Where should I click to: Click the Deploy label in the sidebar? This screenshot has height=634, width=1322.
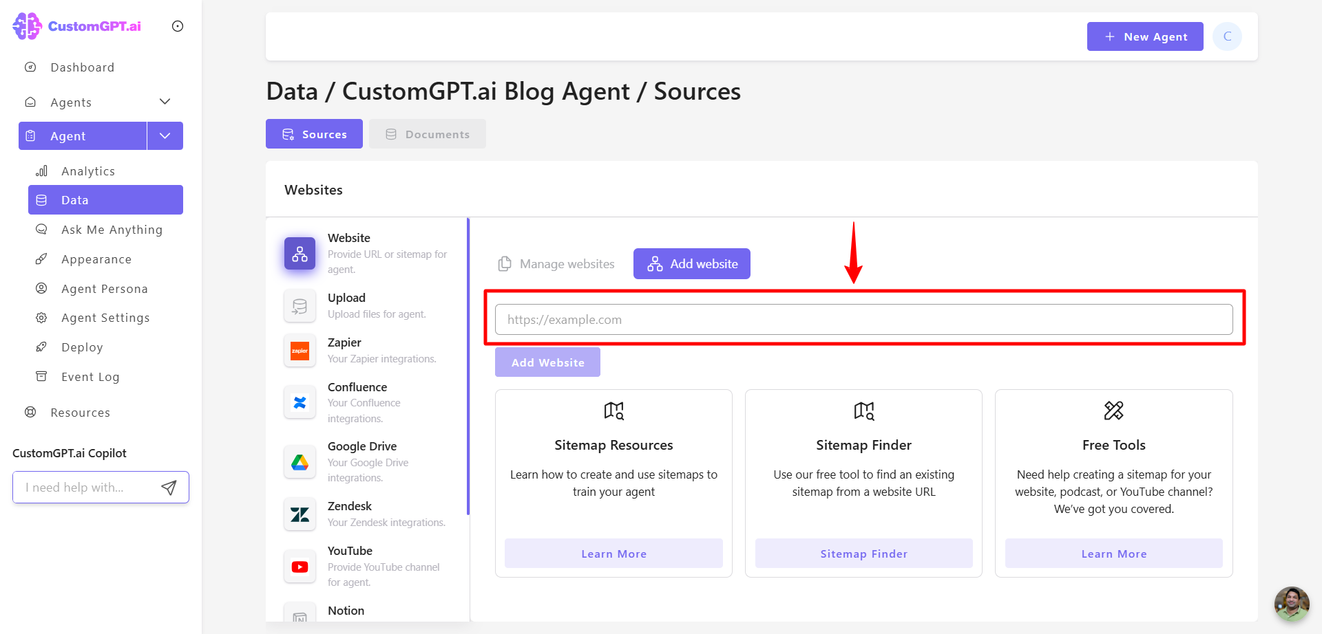click(x=82, y=347)
